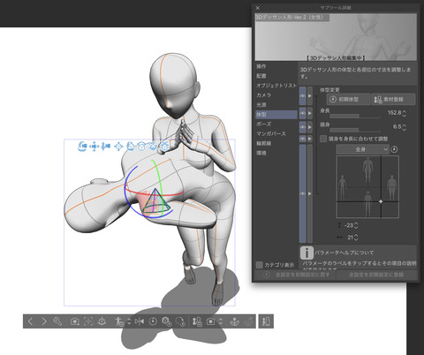Select previous 3D object with left arrow
This screenshot has width=424, height=355.
pyautogui.click(x=30, y=321)
